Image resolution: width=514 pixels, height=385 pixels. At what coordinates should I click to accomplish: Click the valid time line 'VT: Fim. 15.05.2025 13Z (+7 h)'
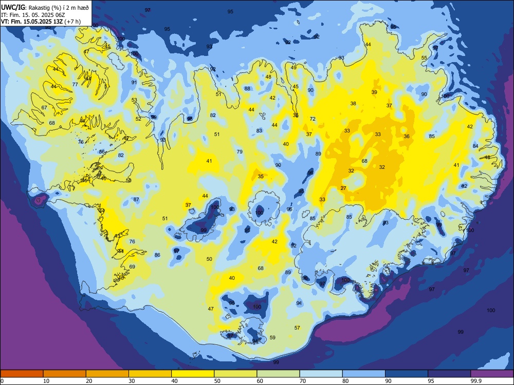point(41,22)
